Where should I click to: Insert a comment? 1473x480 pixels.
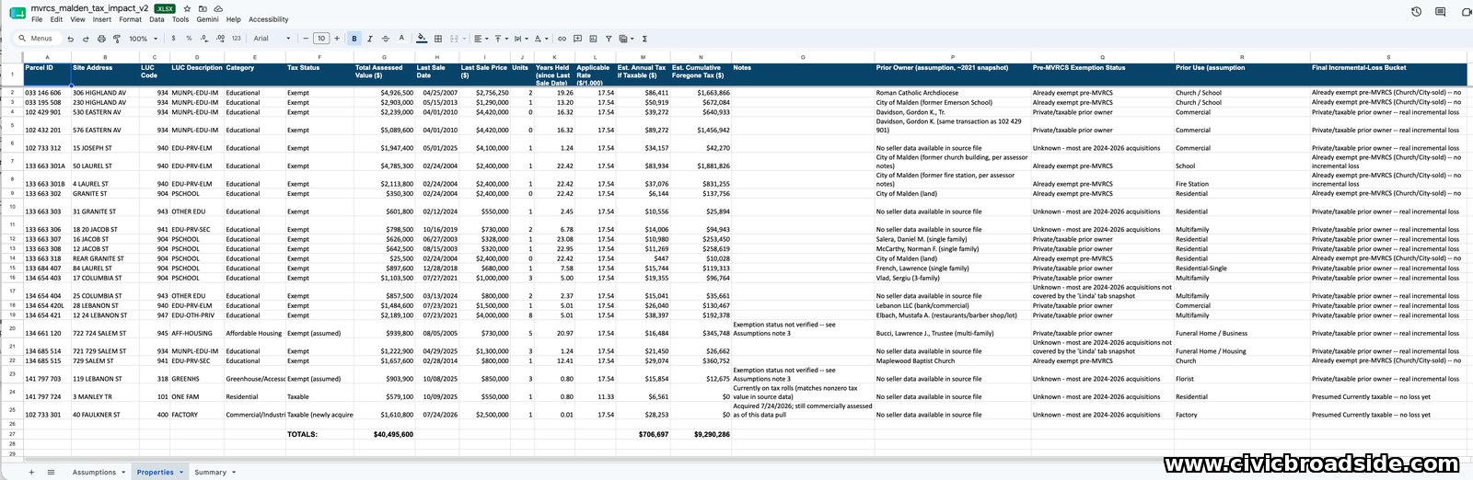[577, 39]
